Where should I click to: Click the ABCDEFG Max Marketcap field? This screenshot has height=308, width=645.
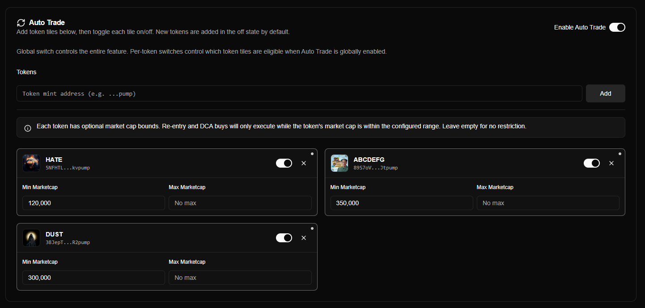(x=547, y=203)
